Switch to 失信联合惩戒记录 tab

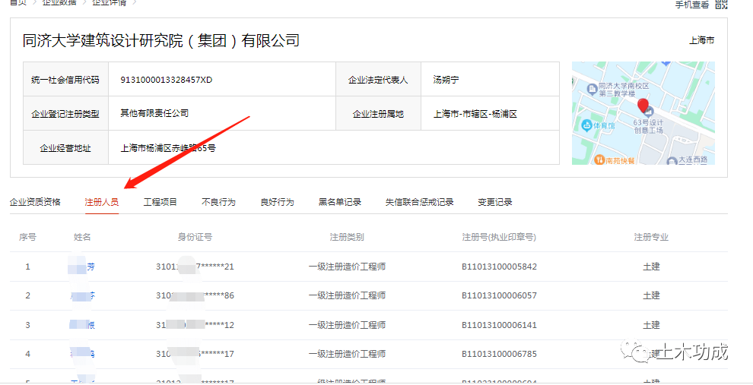pyautogui.click(x=420, y=202)
